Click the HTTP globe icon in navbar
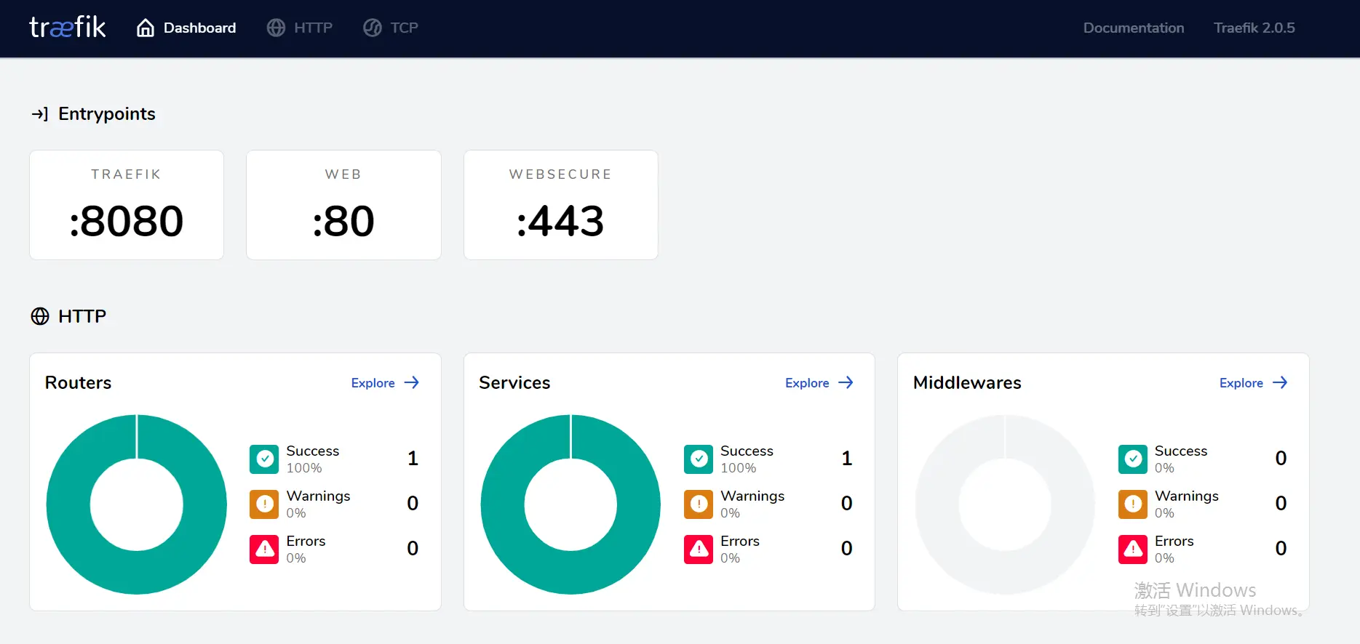 (276, 28)
